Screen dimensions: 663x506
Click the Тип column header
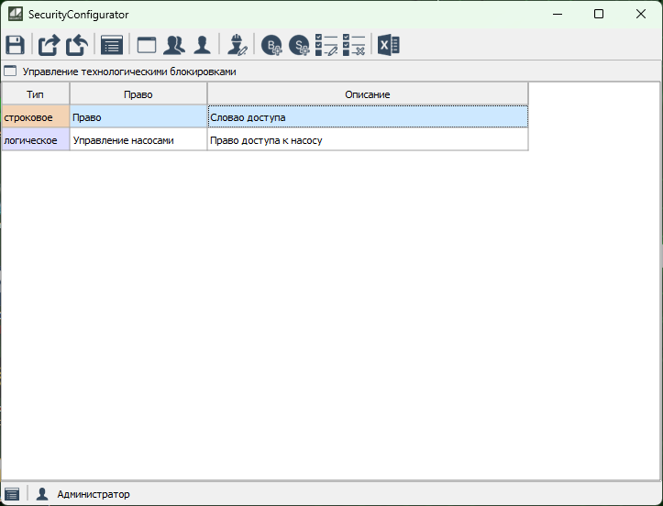pyautogui.click(x=35, y=94)
